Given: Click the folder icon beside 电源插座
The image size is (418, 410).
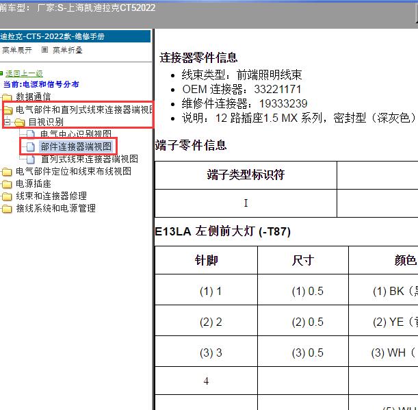Looking at the screenshot, I should (x=8, y=184).
